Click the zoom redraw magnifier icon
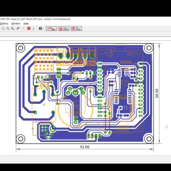This screenshot has width=171, height=171. [x=8, y=29]
